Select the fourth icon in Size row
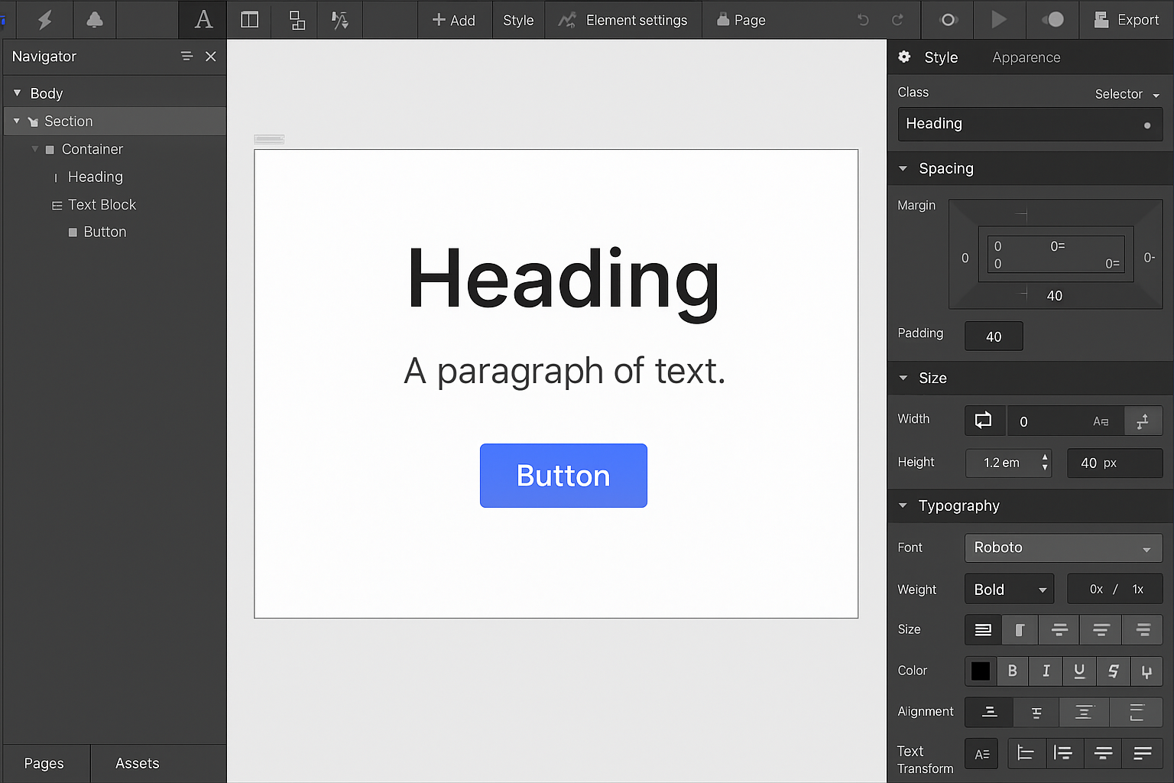This screenshot has width=1174, height=783. click(x=1101, y=629)
